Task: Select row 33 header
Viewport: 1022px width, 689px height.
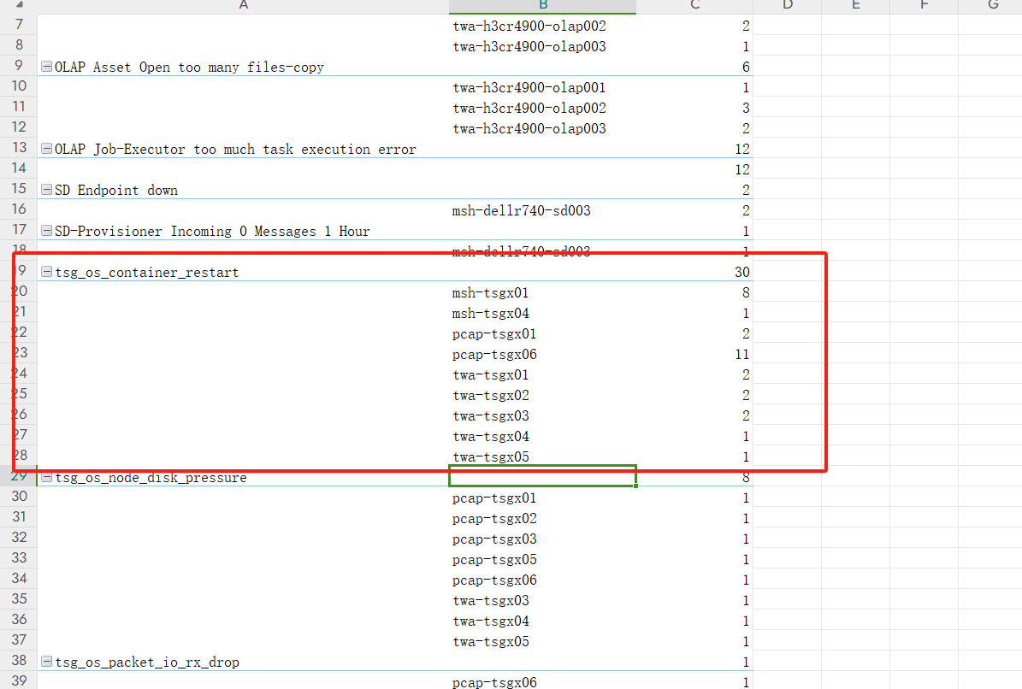Action: click(x=20, y=559)
